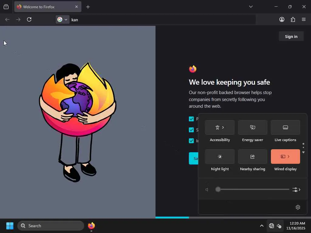Image resolution: width=311 pixels, height=233 pixels.
Task: Focus the address bar containing 'kan'
Action: (x=163, y=20)
